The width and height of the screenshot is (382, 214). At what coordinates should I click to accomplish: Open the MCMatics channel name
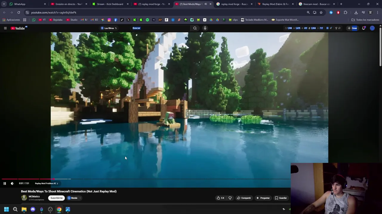pyautogui.click(x=34, y=196)
